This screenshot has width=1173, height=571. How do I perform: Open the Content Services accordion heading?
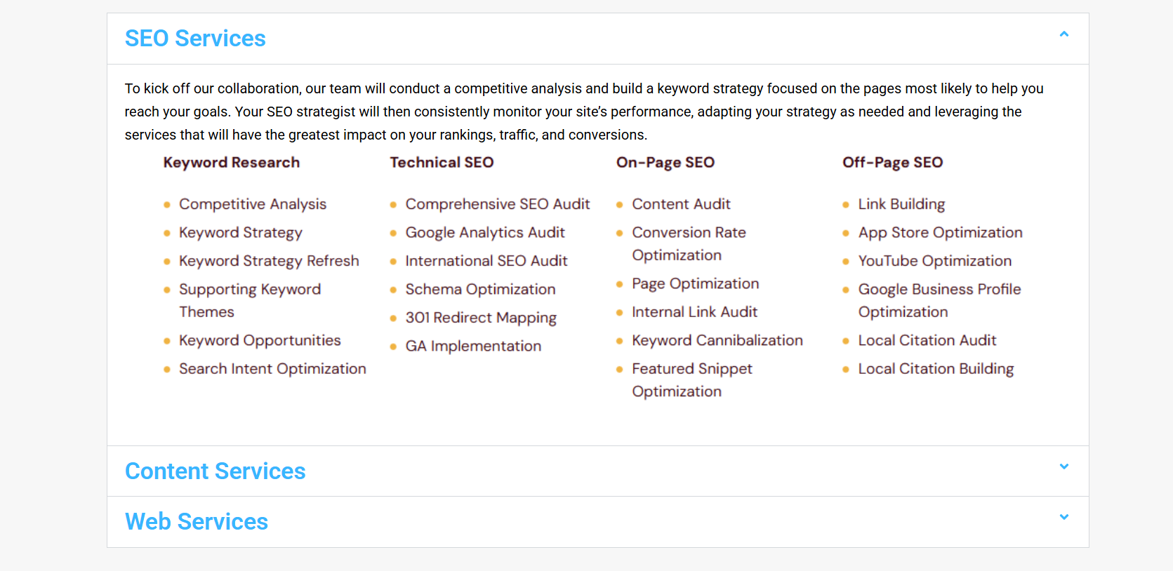(215, 471)
